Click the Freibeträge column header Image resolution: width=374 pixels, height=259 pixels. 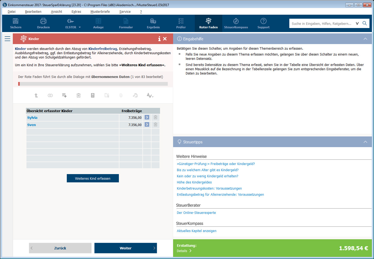click(132, 111)
